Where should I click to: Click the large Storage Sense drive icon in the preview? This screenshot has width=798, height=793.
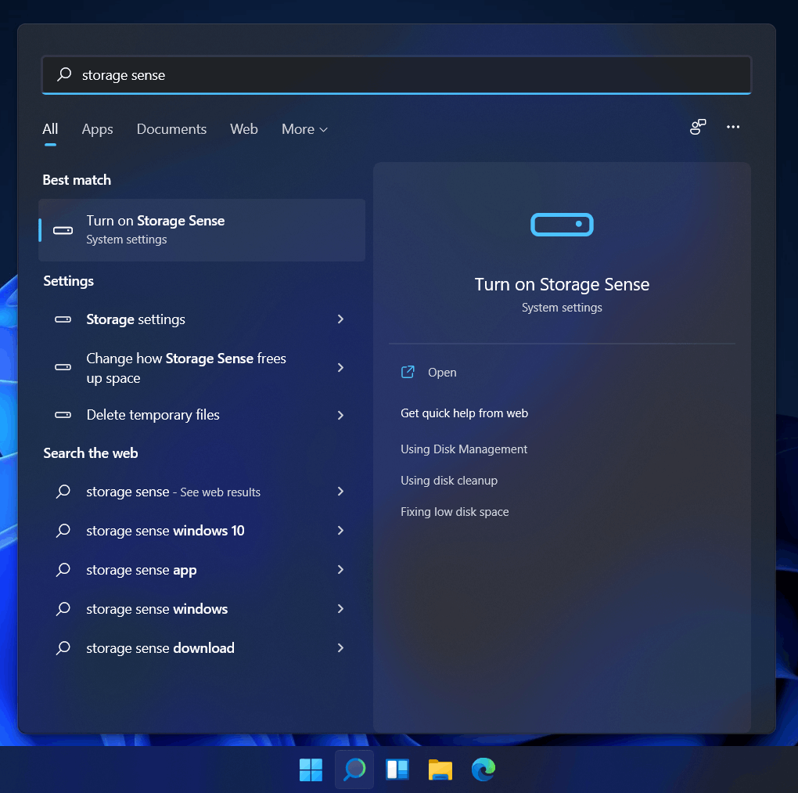coord(562,225)
